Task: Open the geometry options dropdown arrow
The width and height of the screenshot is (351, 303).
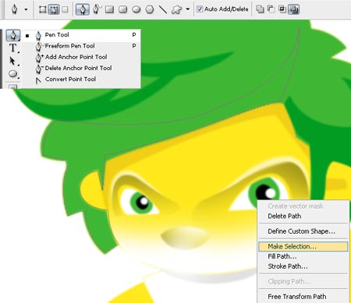Action: point(188,9)
